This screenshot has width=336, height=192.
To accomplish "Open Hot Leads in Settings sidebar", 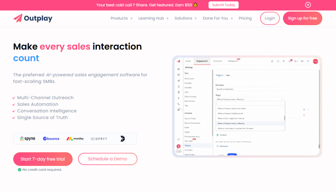I will [x=189, y=141].
